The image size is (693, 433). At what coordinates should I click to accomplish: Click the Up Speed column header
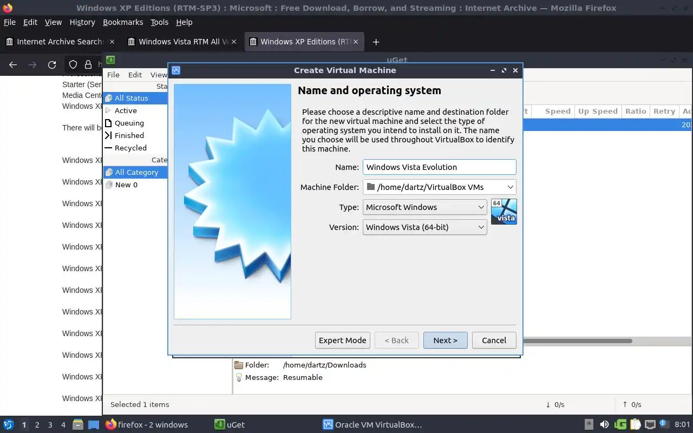[598, 111]
